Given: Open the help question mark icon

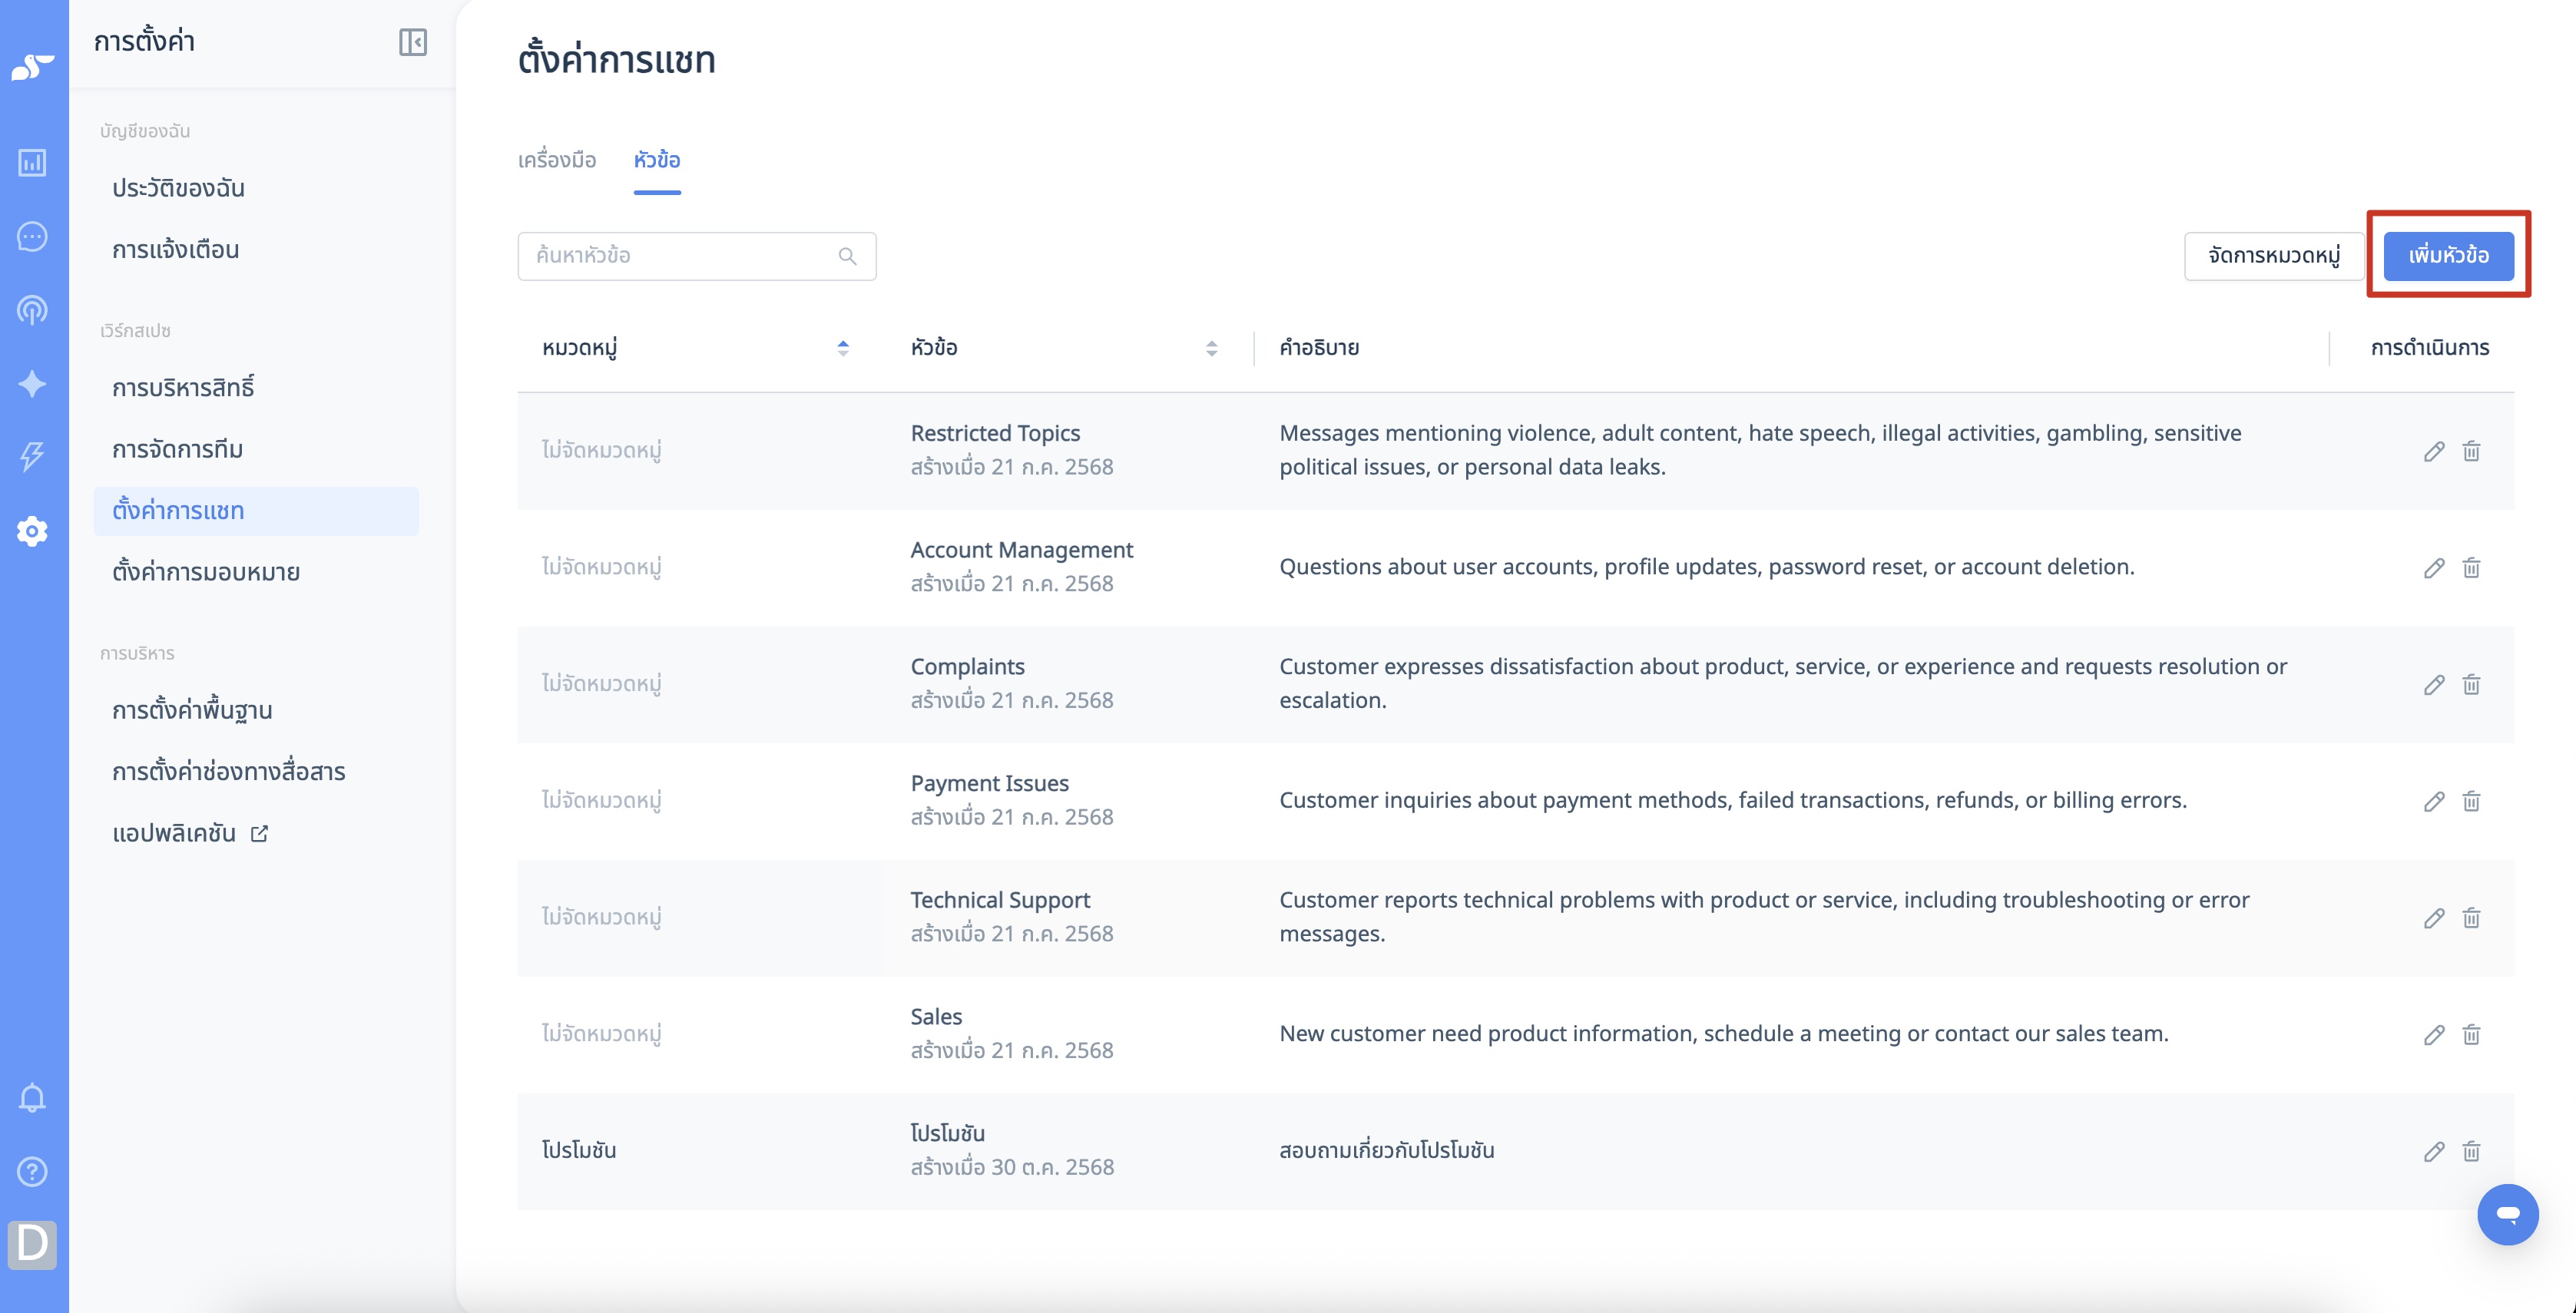Looking at the screenshot, I should [32, 1171].
